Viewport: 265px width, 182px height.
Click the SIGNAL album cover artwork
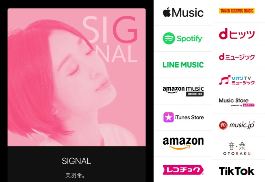point(76,77)
